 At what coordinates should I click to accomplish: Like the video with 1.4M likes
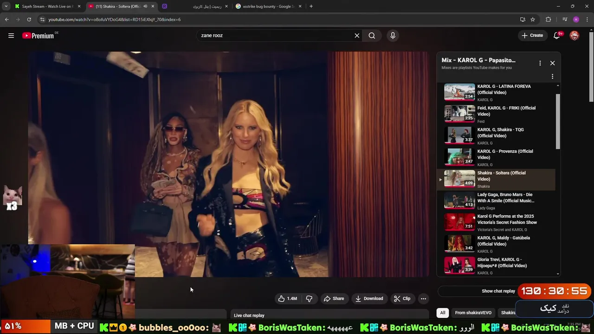[288, 299]
